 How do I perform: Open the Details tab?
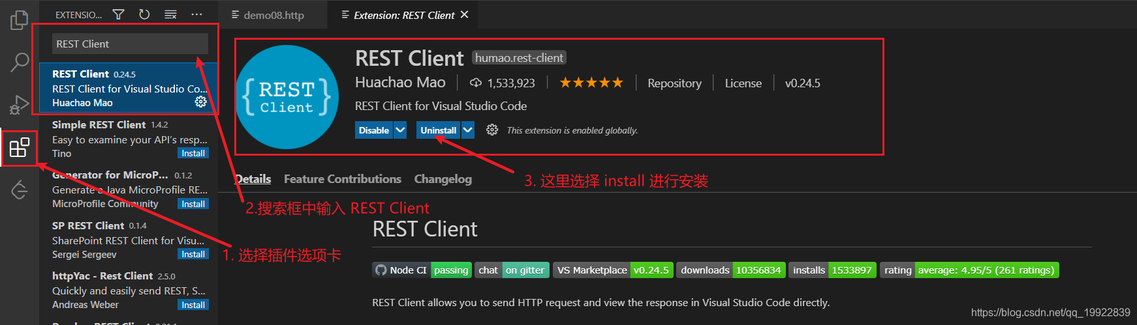coord(253,179)
